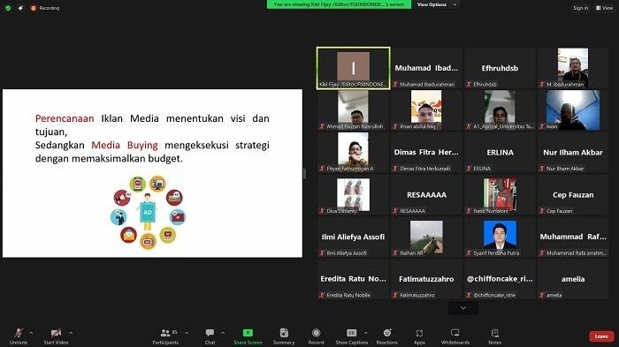Image resolution: width=619 pixels, height=347 pixels.
Task: Select the Fityan Fathurroyan A video tile
Action: (x=354, y=153)
